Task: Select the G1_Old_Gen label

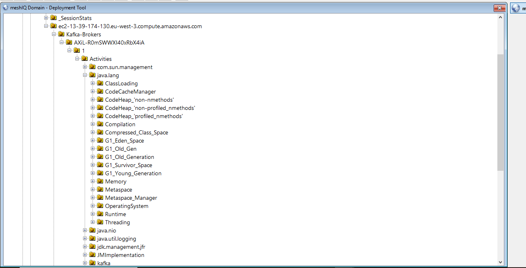Action: 121,149
